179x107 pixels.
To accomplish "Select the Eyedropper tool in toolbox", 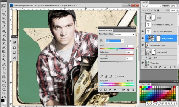I will coord(4,26).
